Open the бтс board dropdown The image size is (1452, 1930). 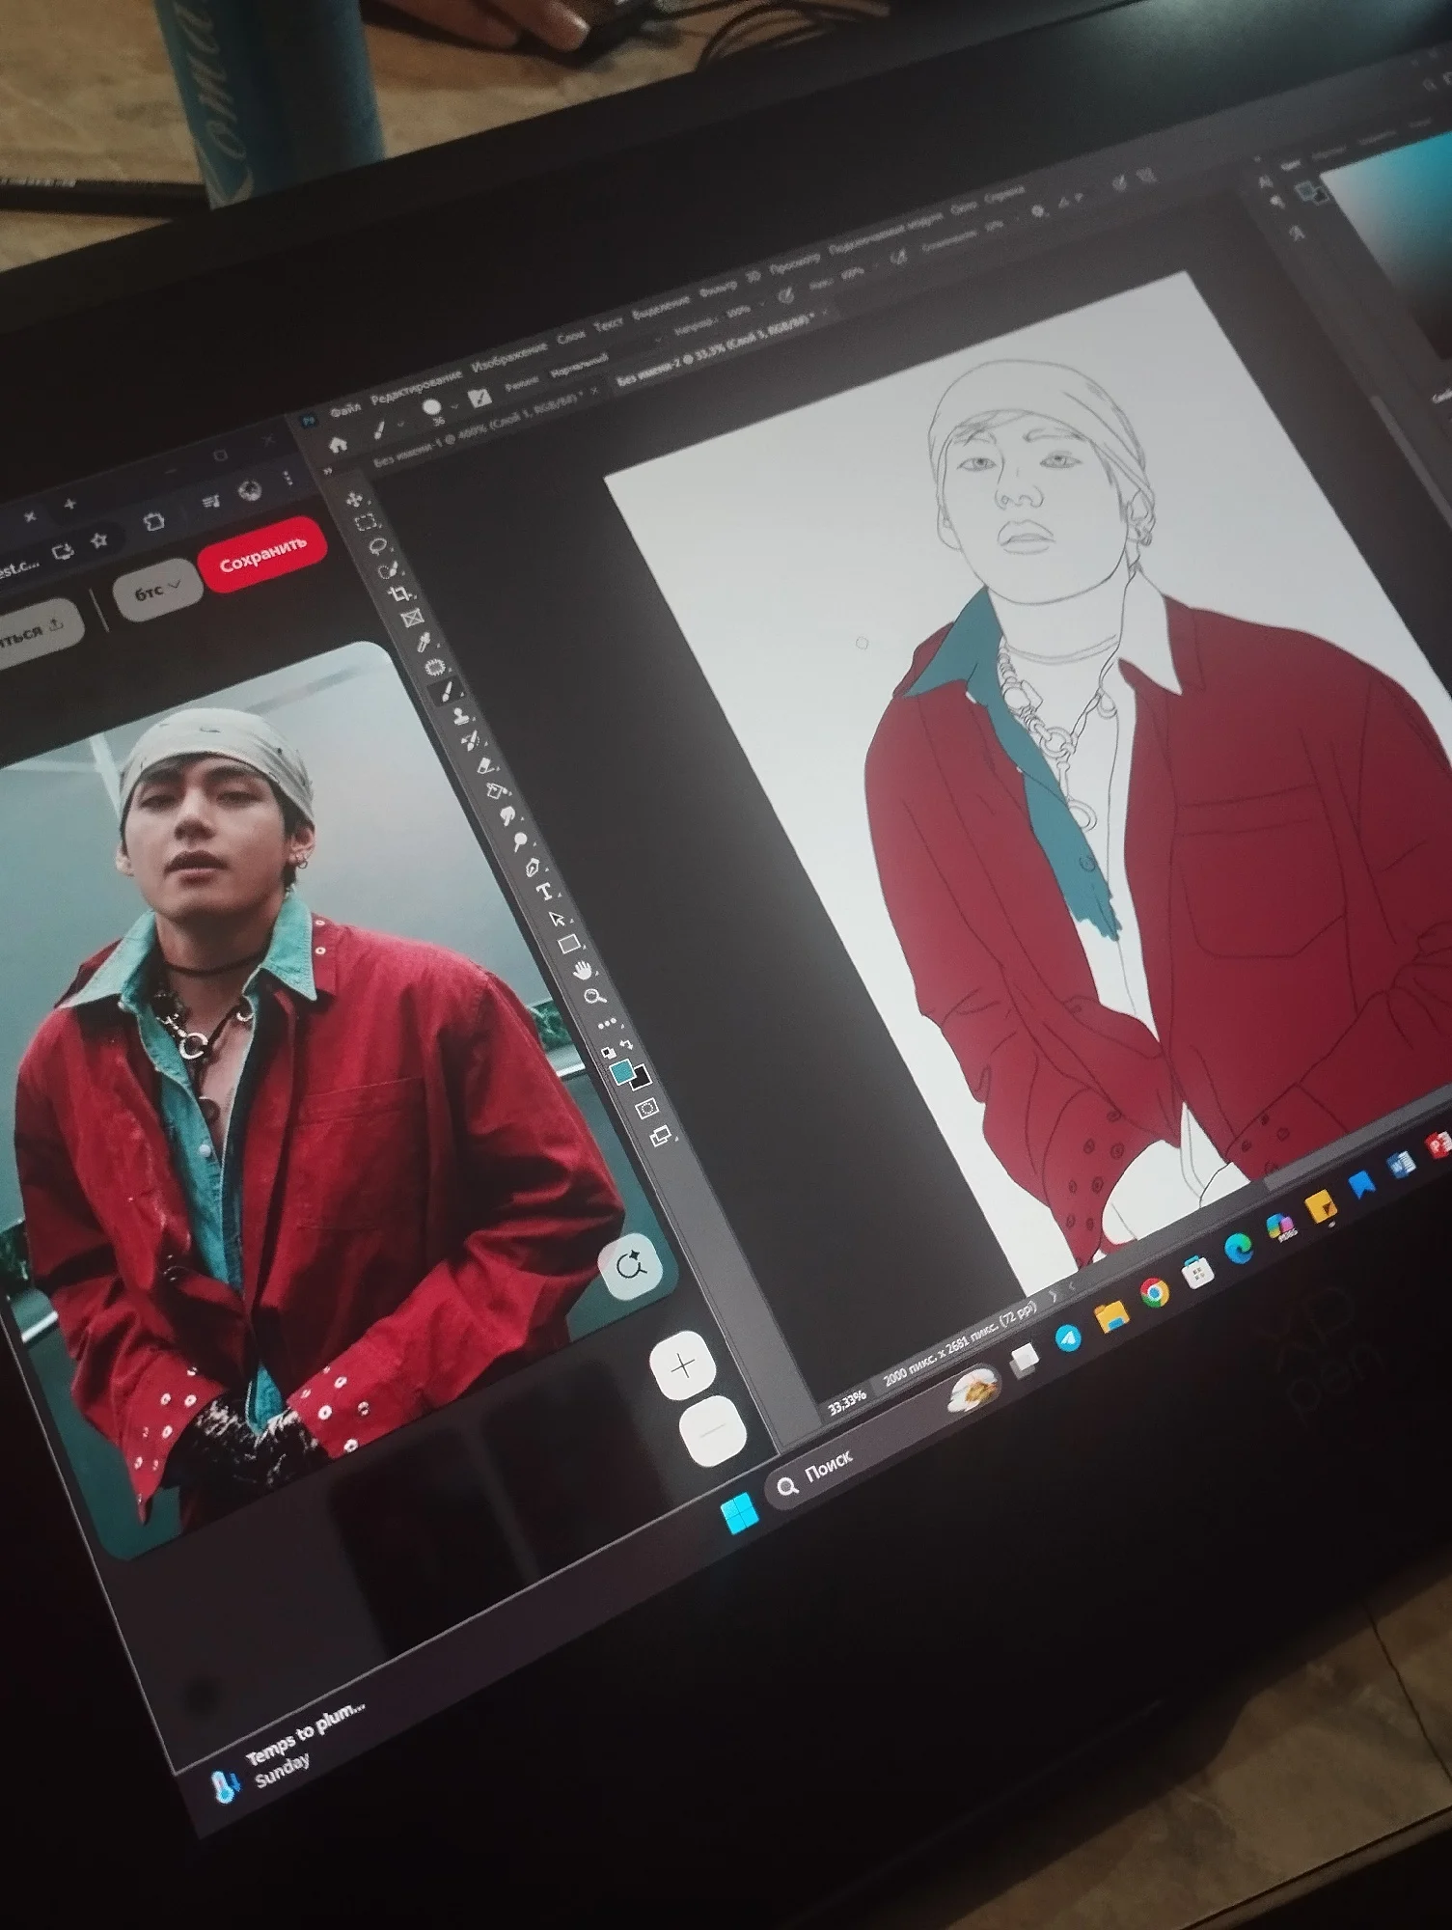pyautogui.click(x=157, y=589)
